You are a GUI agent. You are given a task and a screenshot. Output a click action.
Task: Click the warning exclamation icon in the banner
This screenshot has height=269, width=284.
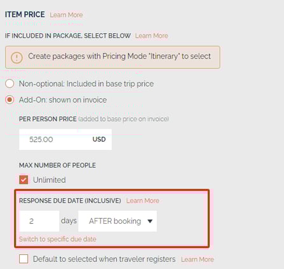click(17, 57)
